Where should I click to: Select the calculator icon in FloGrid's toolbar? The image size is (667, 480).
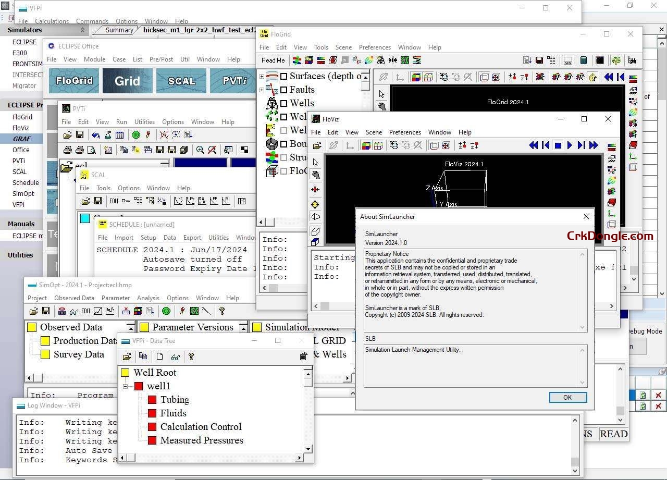click(583, 59)
